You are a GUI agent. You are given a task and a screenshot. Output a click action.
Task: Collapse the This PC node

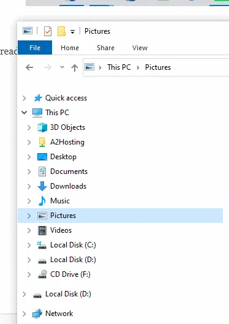point(24,113)
